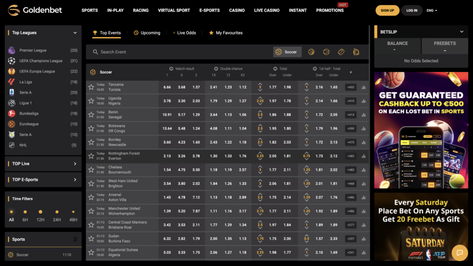The width and height of the screenshot is (473, 266).
Task: Open the e-sports category icon beside tennis
Action: point(356,52)
